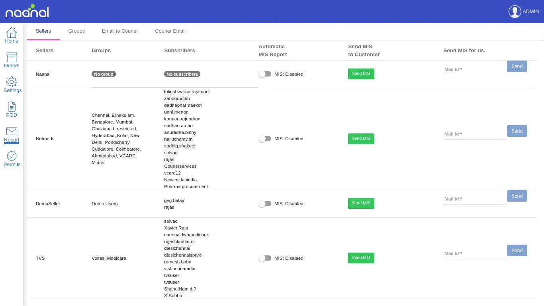This screenshot has height=306, width=544.
Task: Open the Home section from sidebar
Action: tap(12, 35)
